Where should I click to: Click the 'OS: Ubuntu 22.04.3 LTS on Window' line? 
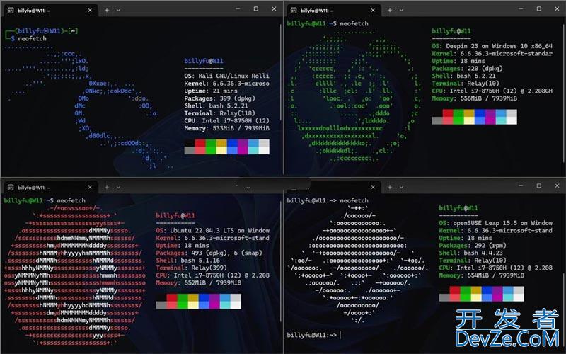(213, 231)
